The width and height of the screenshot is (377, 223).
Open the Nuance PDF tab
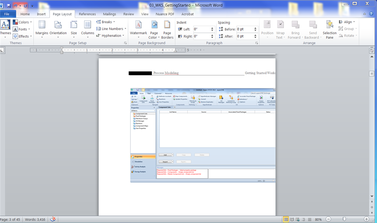click(165, 14)
